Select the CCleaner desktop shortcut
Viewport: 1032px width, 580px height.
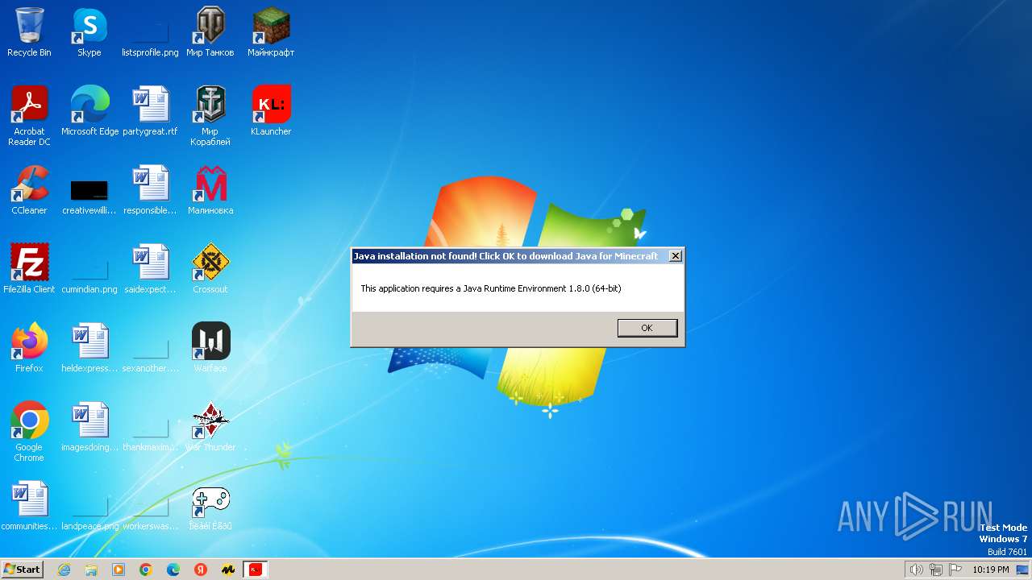(29, 190)
